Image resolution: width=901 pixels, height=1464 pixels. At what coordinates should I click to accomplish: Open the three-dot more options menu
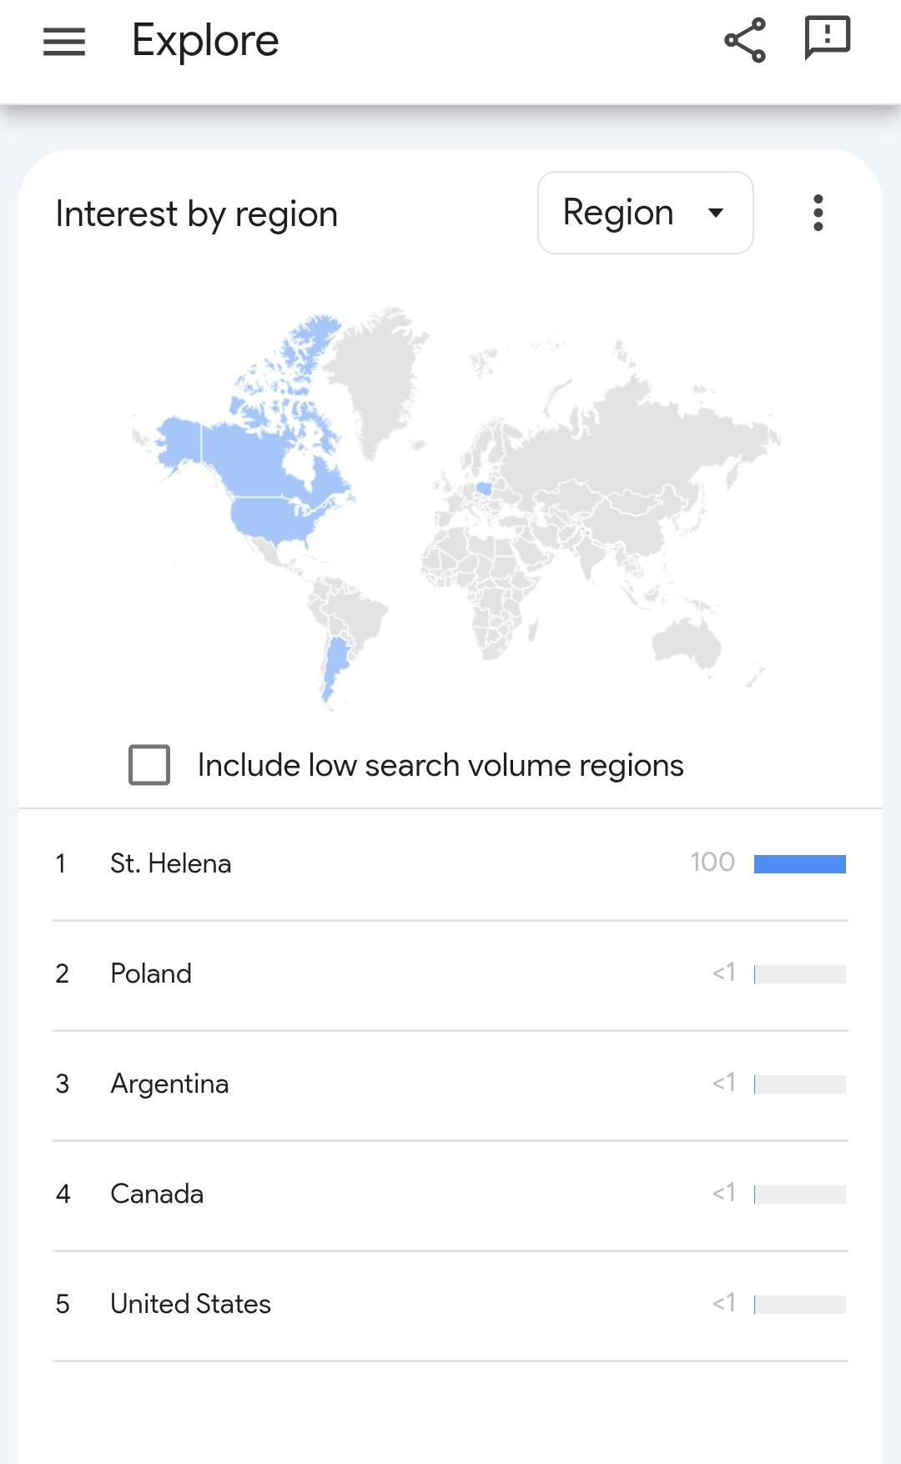pos(818,213)
